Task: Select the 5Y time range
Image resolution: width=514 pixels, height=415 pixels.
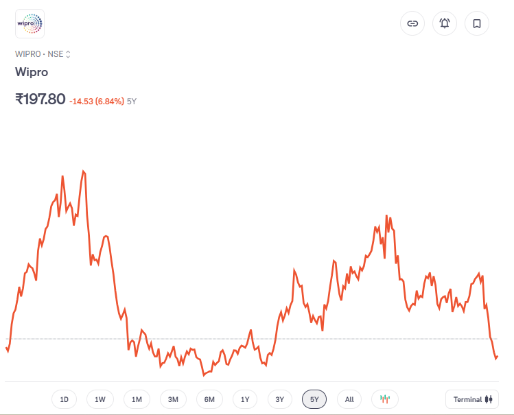Action: click(x=314, y=399)
